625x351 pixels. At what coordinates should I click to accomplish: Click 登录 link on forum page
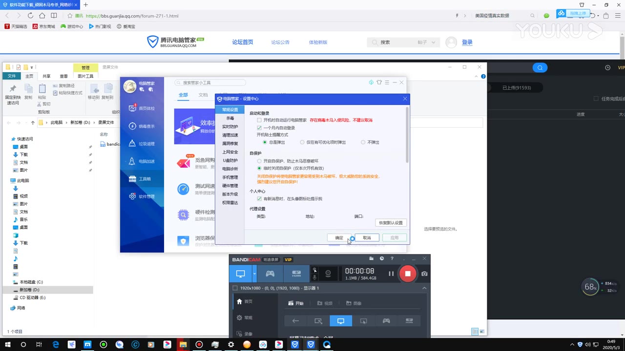pos(467,42)
